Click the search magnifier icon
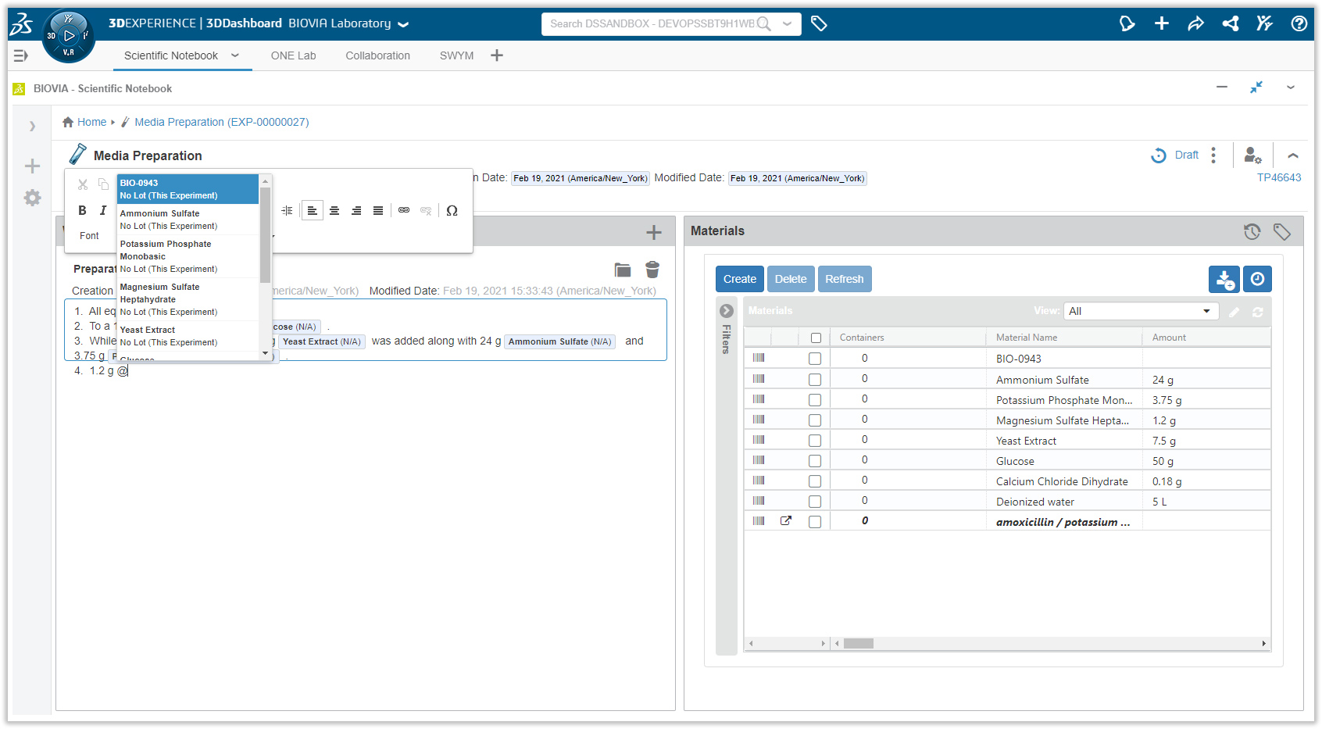 click(x=763, y=23)
